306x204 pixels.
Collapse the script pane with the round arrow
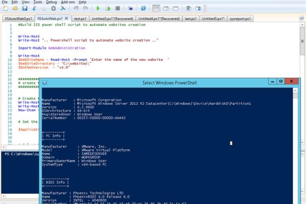pyautogui.click(x=301, y=19)
